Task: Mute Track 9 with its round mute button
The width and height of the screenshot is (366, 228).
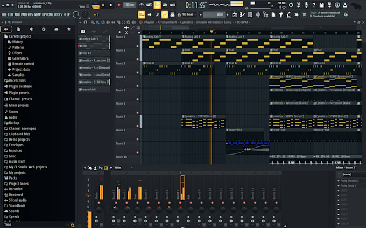Action: 137,152
